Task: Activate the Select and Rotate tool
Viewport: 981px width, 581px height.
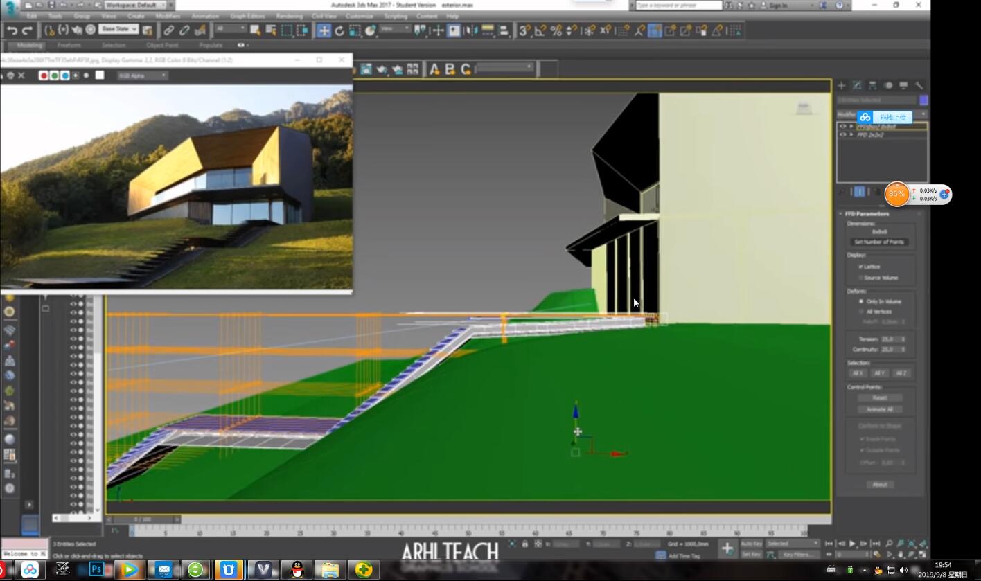Action: pyautogui.click(x=339, y=30)
